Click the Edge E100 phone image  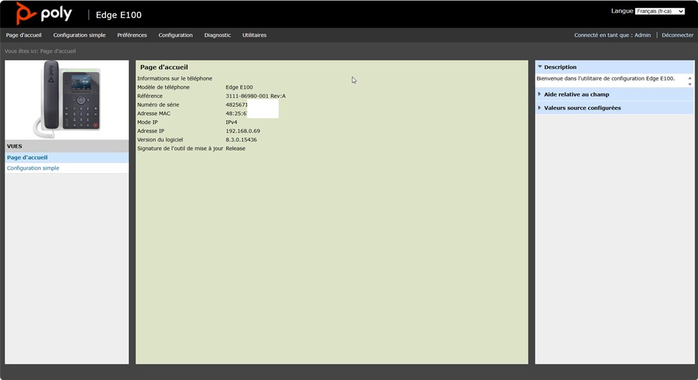point(66,100)
